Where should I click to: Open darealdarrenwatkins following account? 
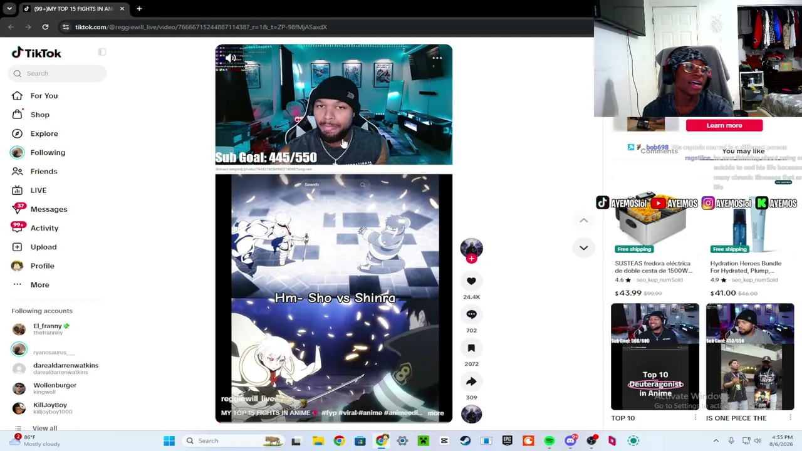56,368
